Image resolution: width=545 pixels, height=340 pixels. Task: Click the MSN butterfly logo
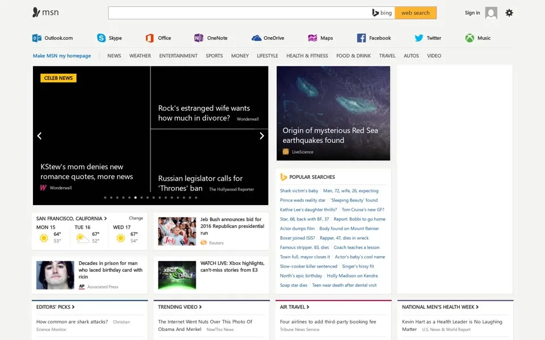point(36,12)
